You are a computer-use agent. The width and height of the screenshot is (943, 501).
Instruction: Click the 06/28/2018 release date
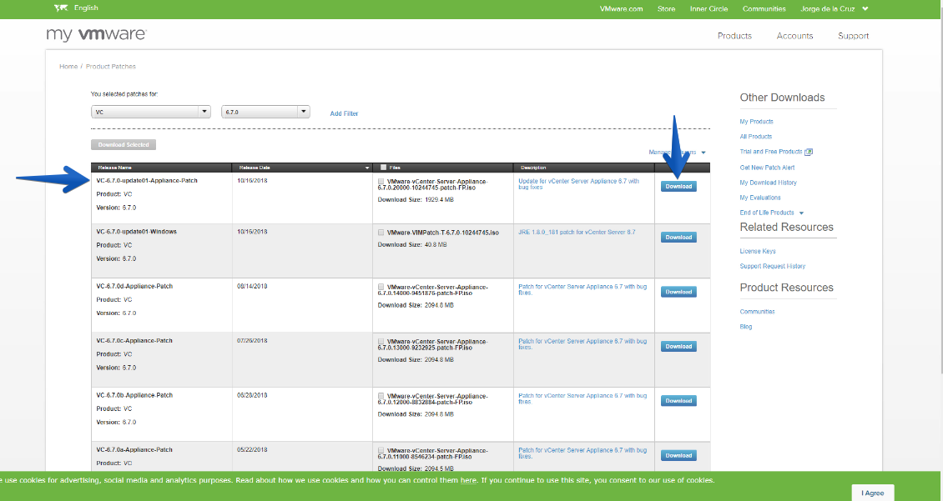(x=252, y=395)
